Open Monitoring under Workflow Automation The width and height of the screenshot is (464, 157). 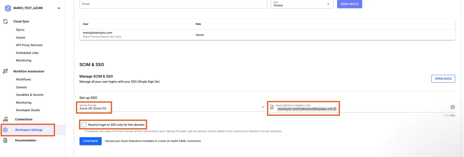pyautogui.click(x=23, y=102)
